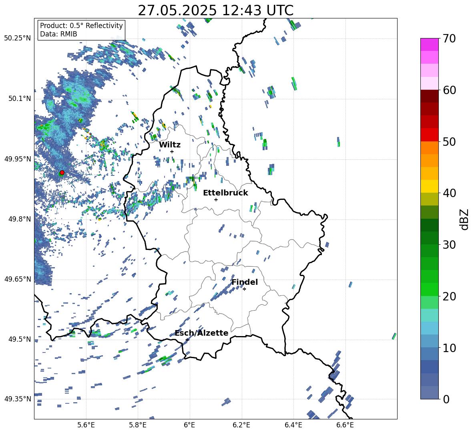Click the 50 tick label on colorbar
The height and width of the screenshot is (433, 474).
point(450,141)
